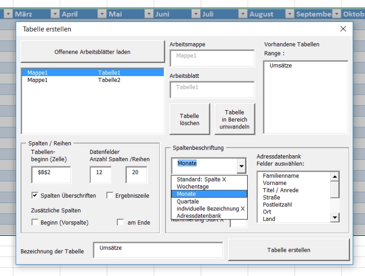Select 'Umsätze' in Vorhandene Tabellen list

point(281,66)
